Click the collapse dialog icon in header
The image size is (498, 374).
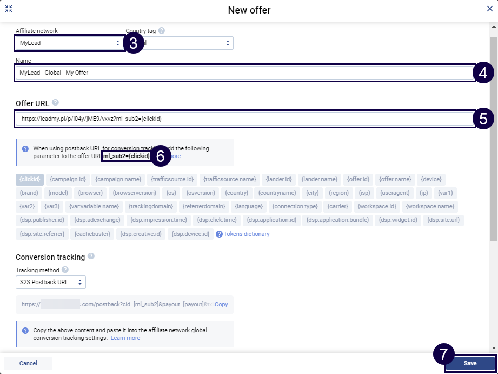click(x=9, y=9)
